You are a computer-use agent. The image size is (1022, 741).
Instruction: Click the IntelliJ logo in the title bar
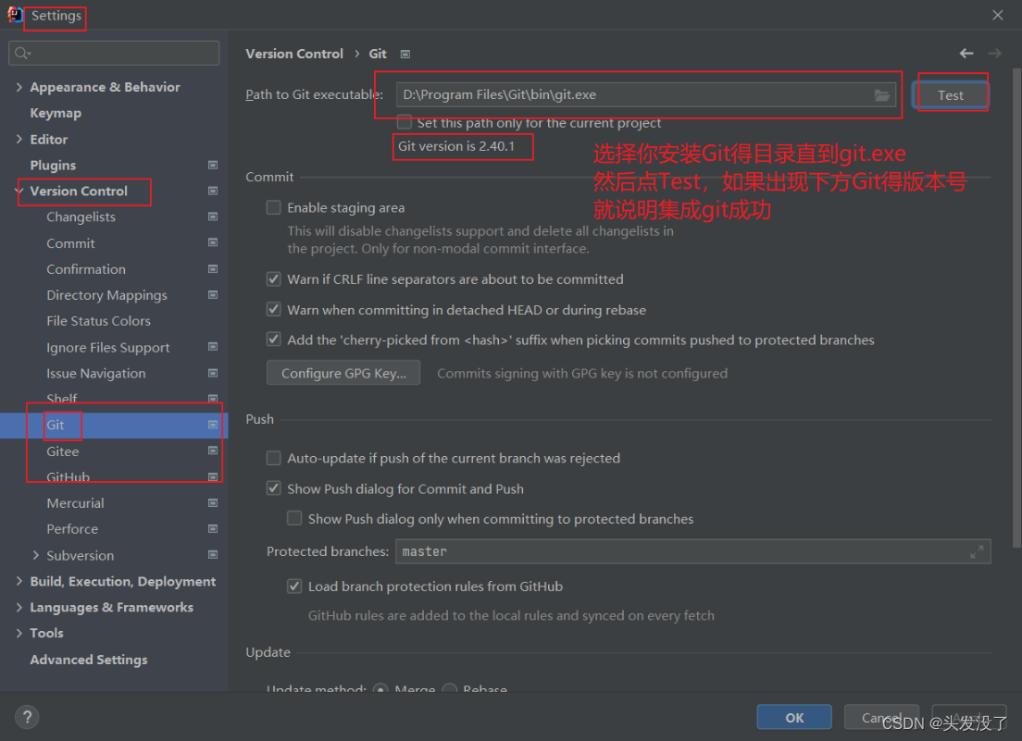[x=15, y=15]
